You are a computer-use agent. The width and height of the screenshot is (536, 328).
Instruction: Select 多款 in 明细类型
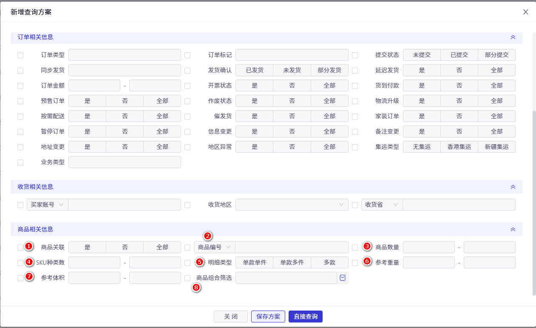tap(329, 262)
